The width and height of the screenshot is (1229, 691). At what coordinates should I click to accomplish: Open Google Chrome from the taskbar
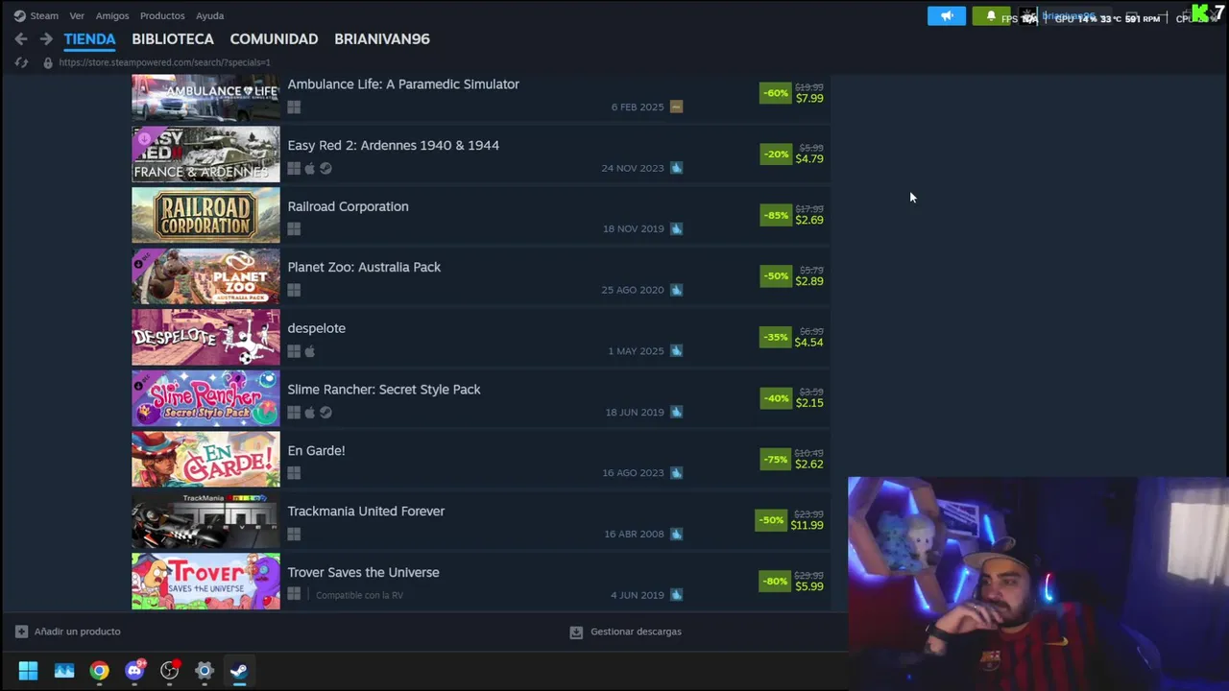click(x=99, y=671)
